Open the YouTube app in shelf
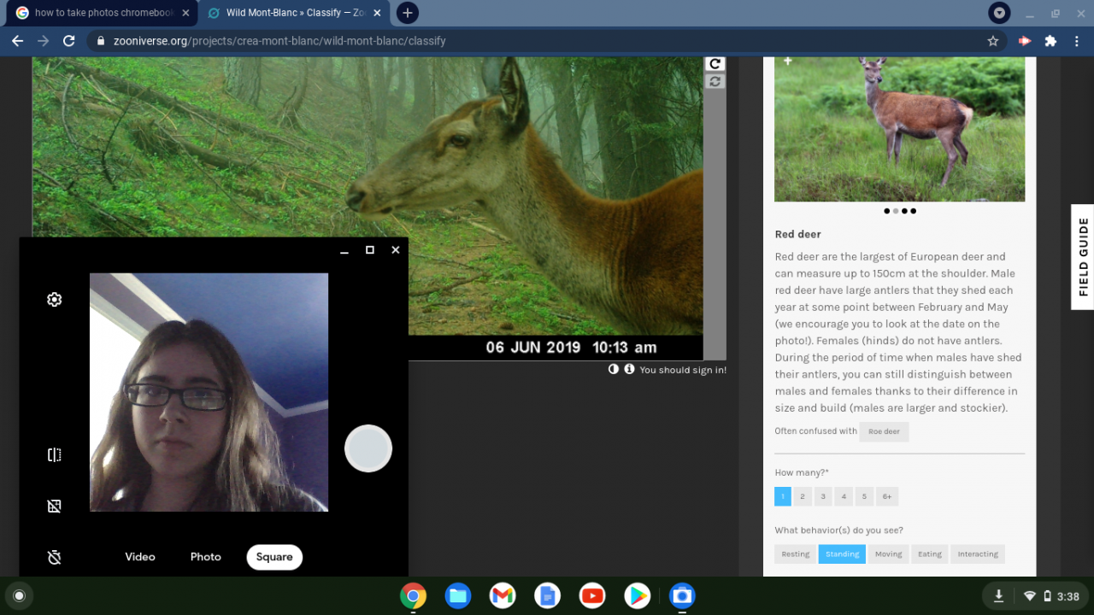 click(x=592, y=595)
